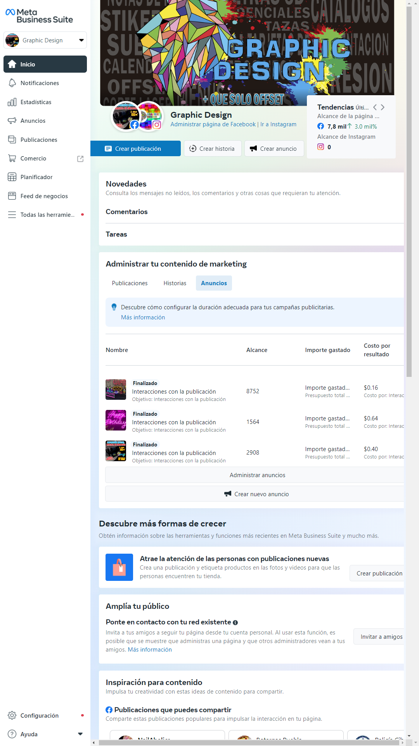The width and height of the screenshot is (419, 746).
Task: Open Configuración gear icon
Action: pos(12,715)
